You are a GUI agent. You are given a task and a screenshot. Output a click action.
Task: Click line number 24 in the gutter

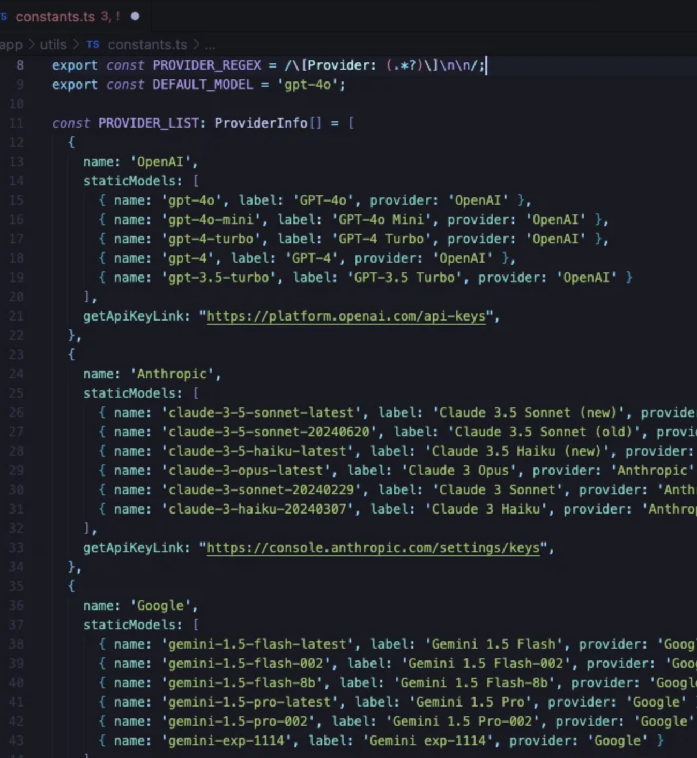coord(17,374)
